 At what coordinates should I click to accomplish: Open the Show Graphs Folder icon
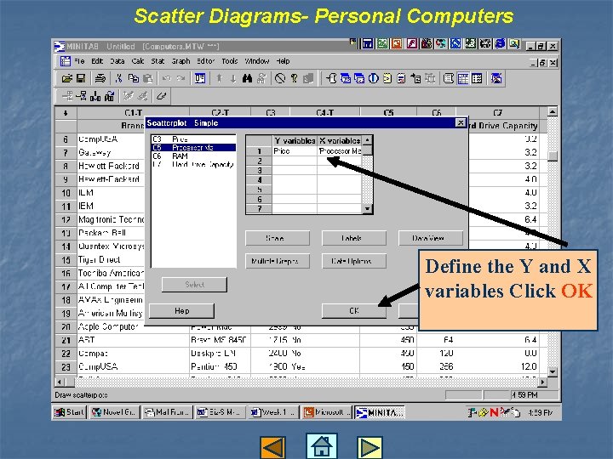point(359,78)
